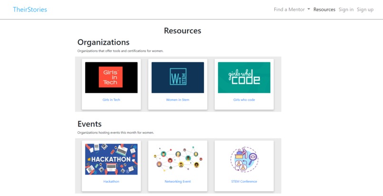The height and width of the screenshot is (196, 383).
Task: Click text "Organizations that offer tools and certifications"
Action: [112, 51]
